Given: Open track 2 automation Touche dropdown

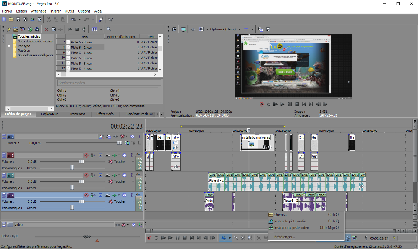Looking at the screenshot, I should (x=133, y=161).
